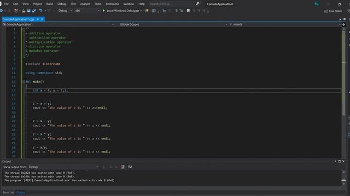
Task: Click the Navigate Backward toolbar icon
Action: click(2, 11)
